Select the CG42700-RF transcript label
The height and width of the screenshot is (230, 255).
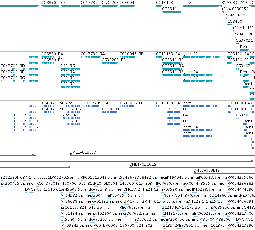coord(12,72)
